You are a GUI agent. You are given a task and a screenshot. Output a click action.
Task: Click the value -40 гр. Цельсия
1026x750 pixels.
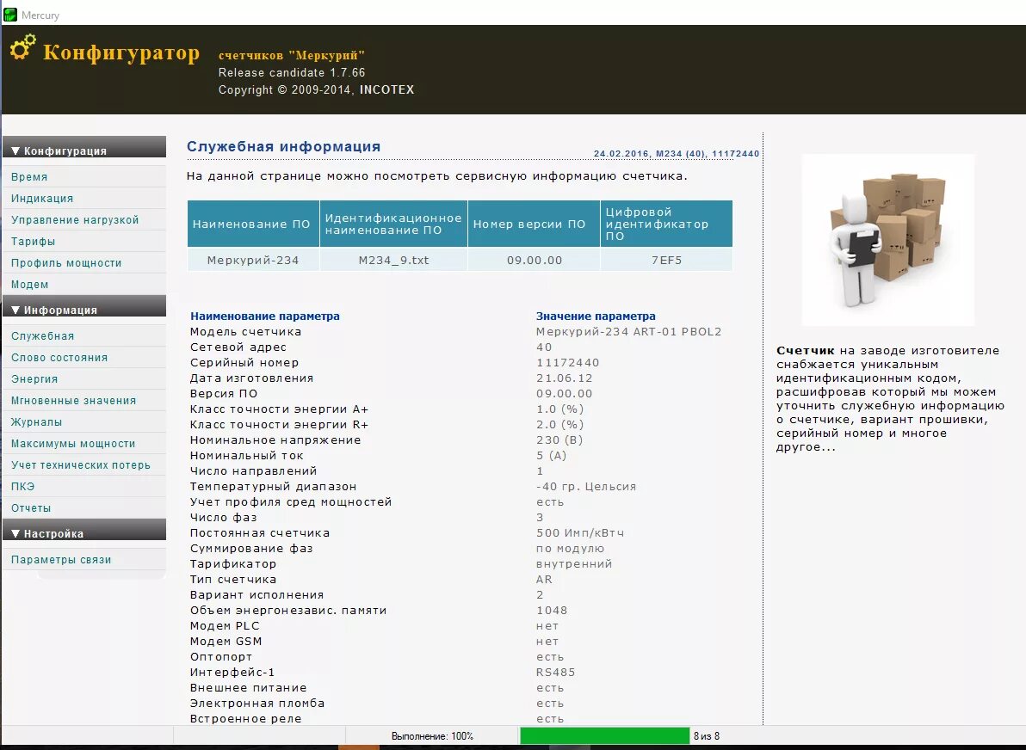pos(586,487)
